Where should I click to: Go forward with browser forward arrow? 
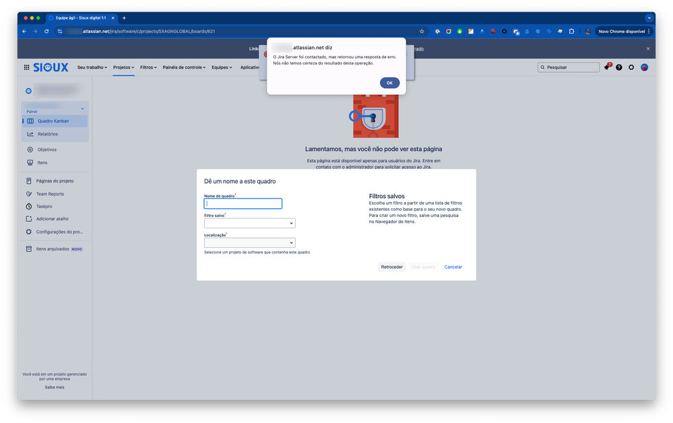[x=35, y=31]
